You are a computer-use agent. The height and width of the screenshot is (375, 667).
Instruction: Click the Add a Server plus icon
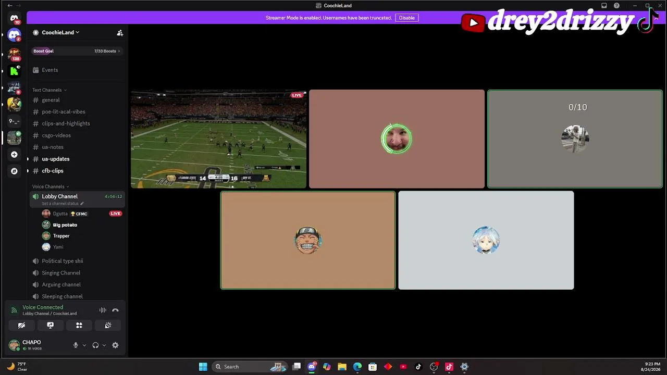(14, 155)
